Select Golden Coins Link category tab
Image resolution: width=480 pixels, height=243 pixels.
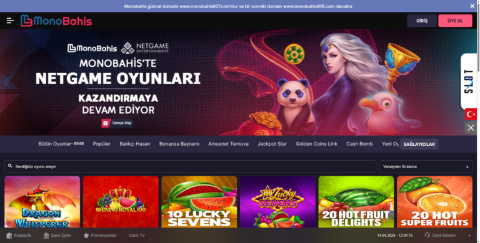point(316,144)
